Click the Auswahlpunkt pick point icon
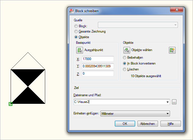Image resolution: width=193 pixels, height=140 pixels. [80, 50]
